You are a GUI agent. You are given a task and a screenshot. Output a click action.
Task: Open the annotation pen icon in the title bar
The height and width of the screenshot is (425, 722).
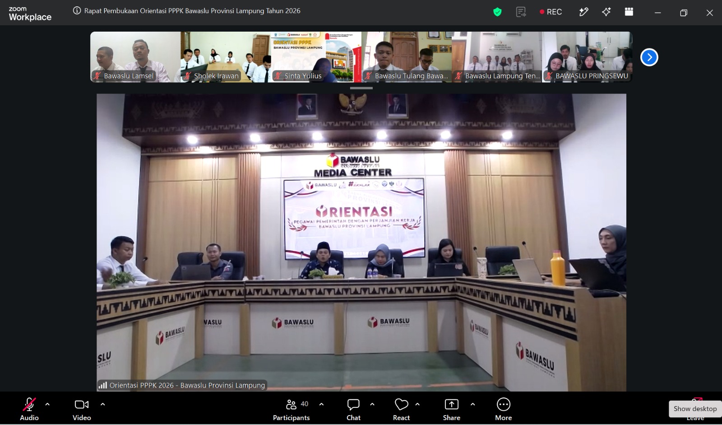583,12
